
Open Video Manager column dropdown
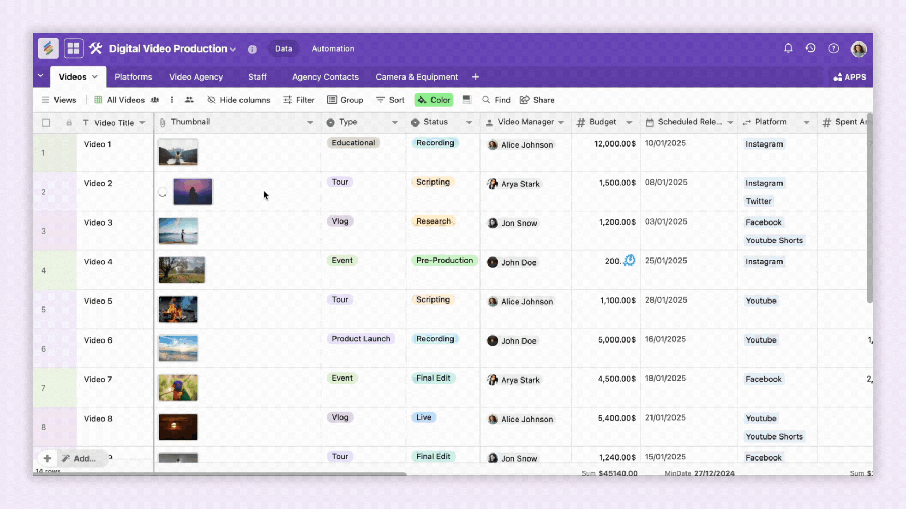click(561, 122)
